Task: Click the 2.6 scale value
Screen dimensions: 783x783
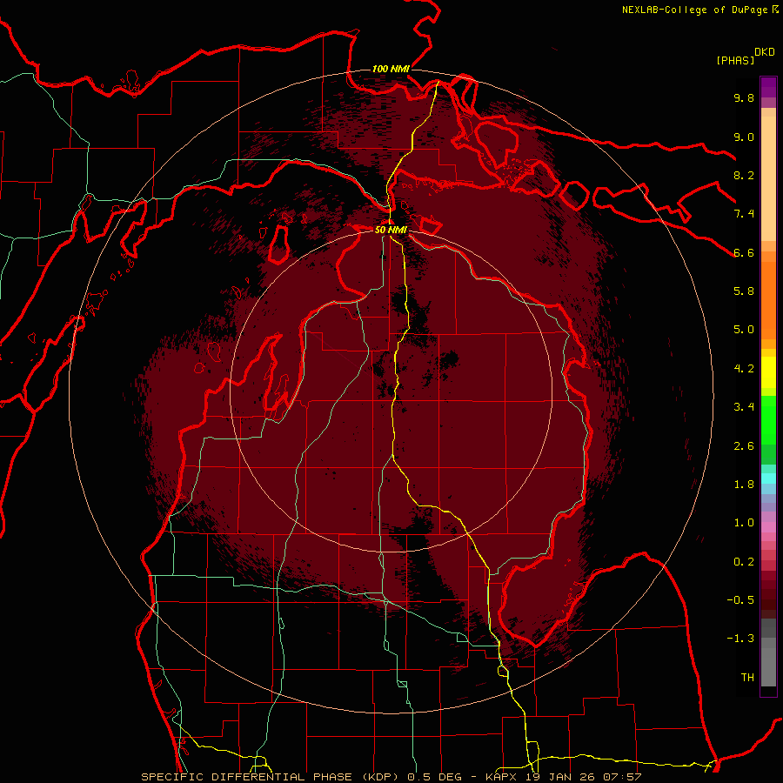Action: coord(744,446)
